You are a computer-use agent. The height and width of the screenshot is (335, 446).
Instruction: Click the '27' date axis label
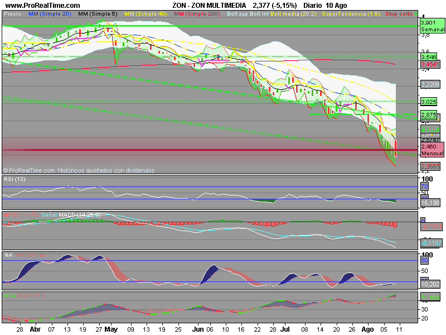coord(99,329)
